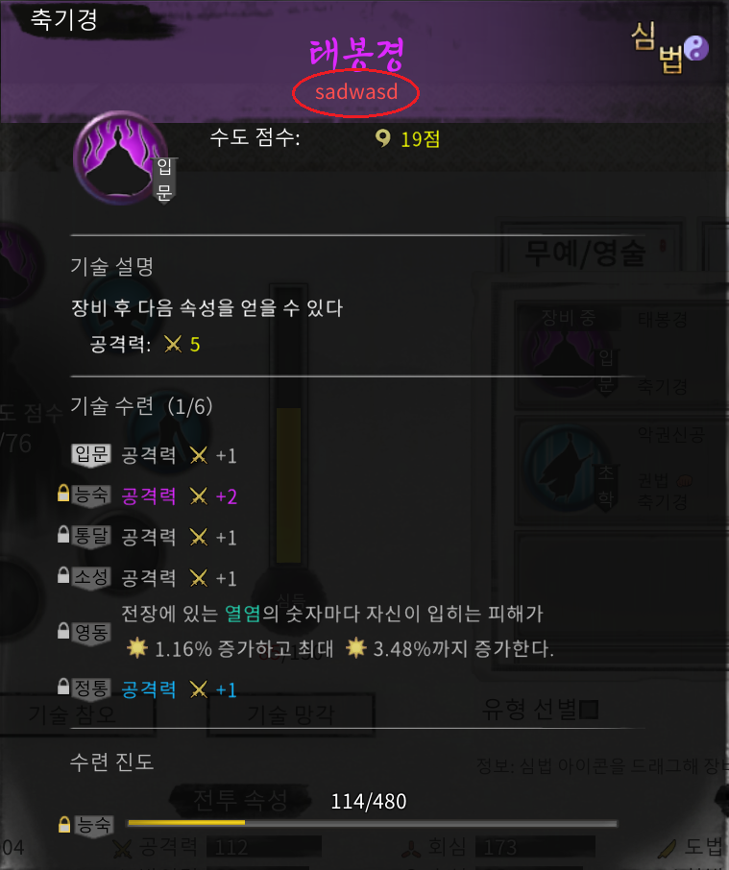Select the 소성 tier badge
This screenshot has height=870, width=729.
pos(91,577)
